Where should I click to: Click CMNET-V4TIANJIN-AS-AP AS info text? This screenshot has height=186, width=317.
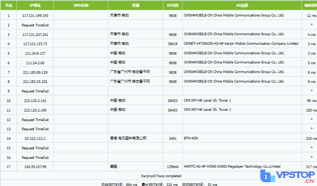coord(241,44)
